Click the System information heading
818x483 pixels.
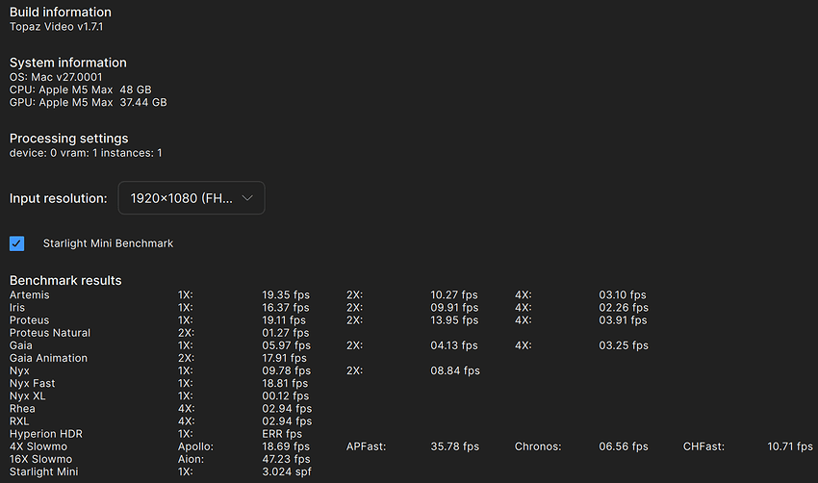click(x=68, y=63)
